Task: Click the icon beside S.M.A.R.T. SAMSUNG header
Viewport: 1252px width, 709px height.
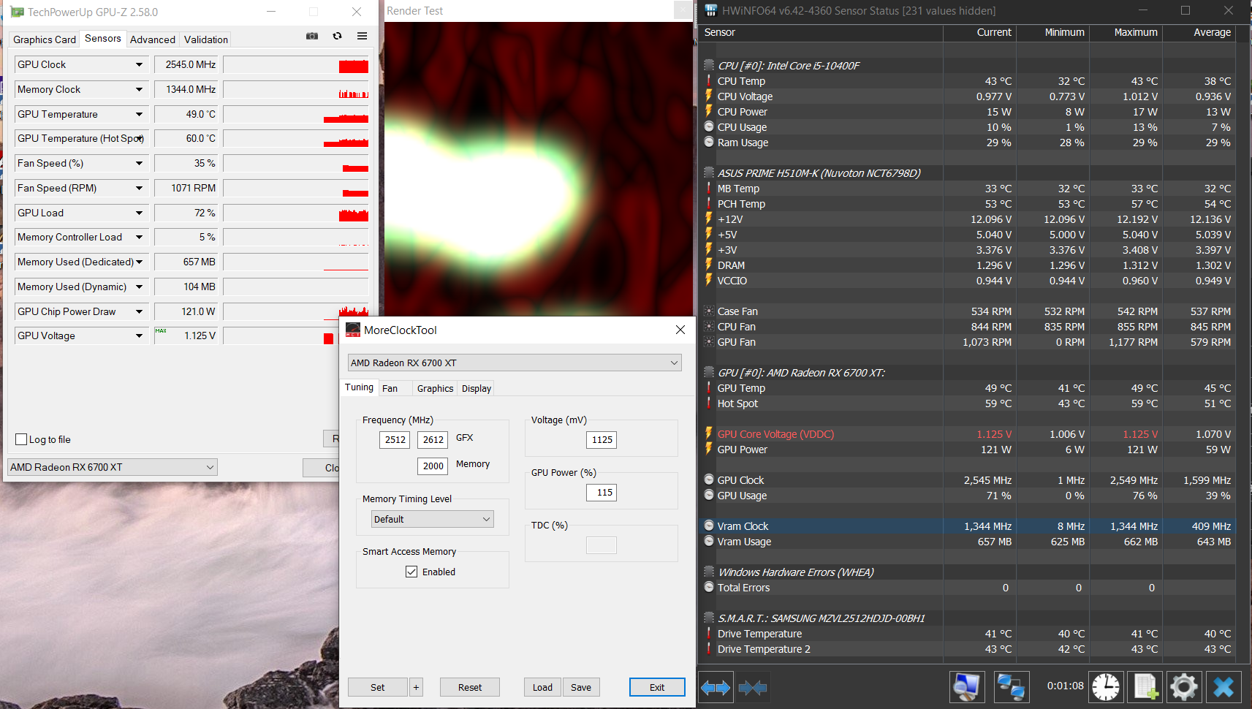Action: (x=709, y=618)
